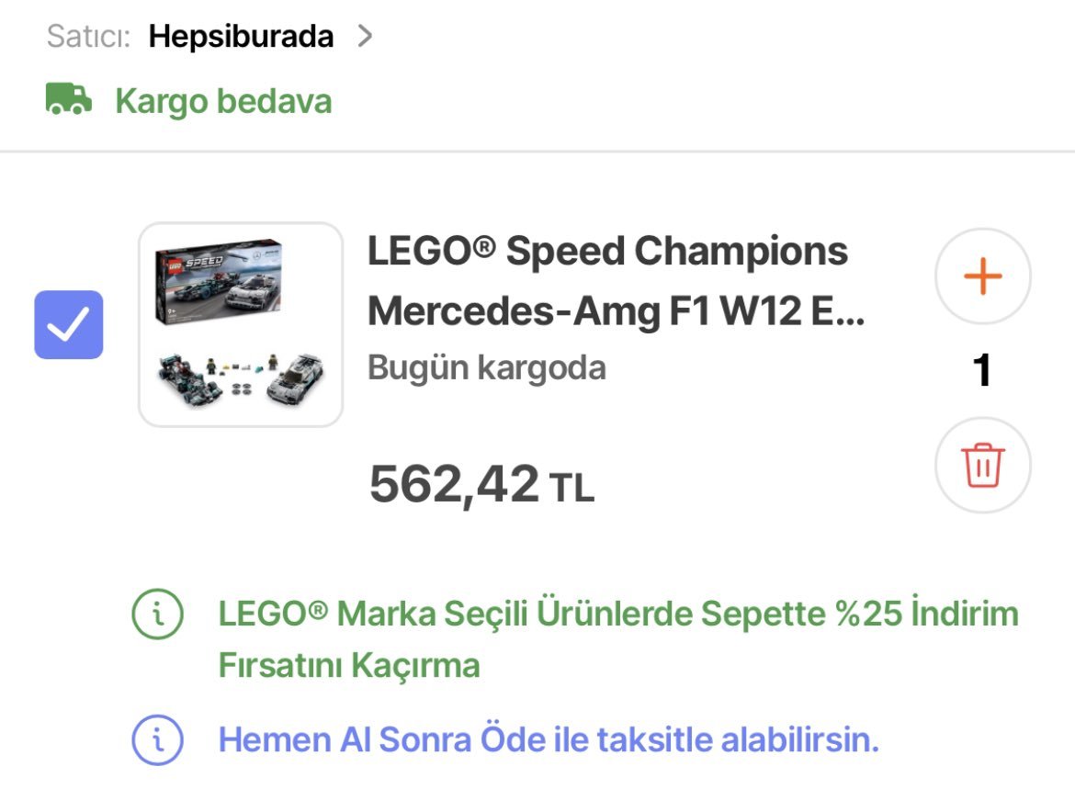Click the green cargo truck icon
Image resolution: width=1075 pixels, height=789 pixels.
(69, 99)
